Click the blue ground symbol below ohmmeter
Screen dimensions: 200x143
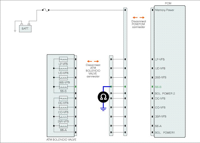[103, 109]
